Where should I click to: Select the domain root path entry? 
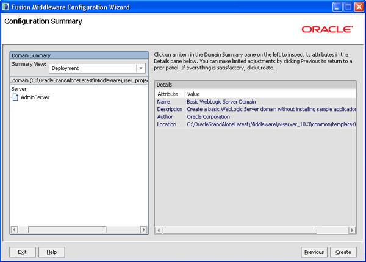coord(79,80)
